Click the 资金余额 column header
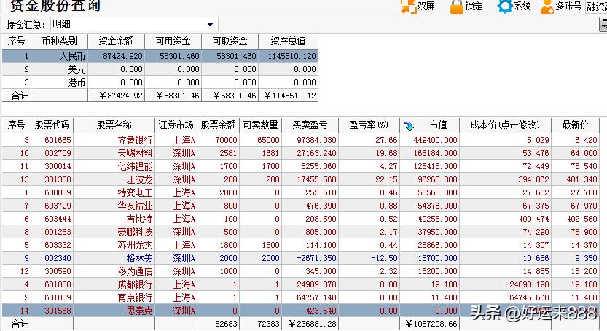Image resolution: width=607 pixels, height=331 pixels. pyautogui.click(x=116, y=41)
